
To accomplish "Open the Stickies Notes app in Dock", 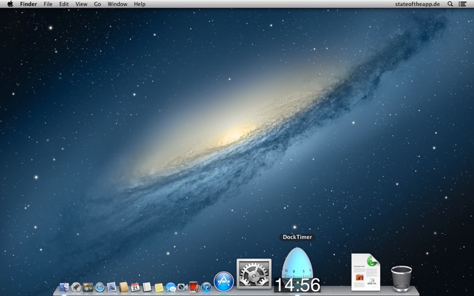I will 159,287.
